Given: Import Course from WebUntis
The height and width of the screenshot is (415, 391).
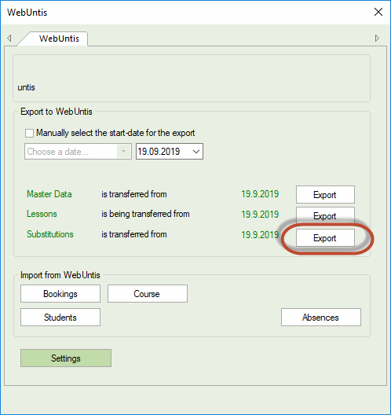Looking at the screenshot, I should (148, 293).
